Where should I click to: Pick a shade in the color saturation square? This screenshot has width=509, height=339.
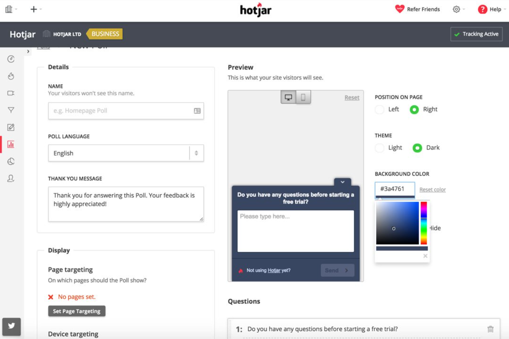[x=397, y=223]
